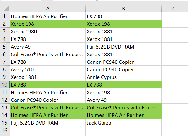188x136 pixels.
Task: Click cell B15 Jack Garza
Action: click(x=124, y=123)
